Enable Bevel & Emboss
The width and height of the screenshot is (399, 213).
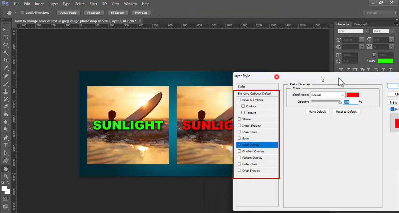coord(239,100)
